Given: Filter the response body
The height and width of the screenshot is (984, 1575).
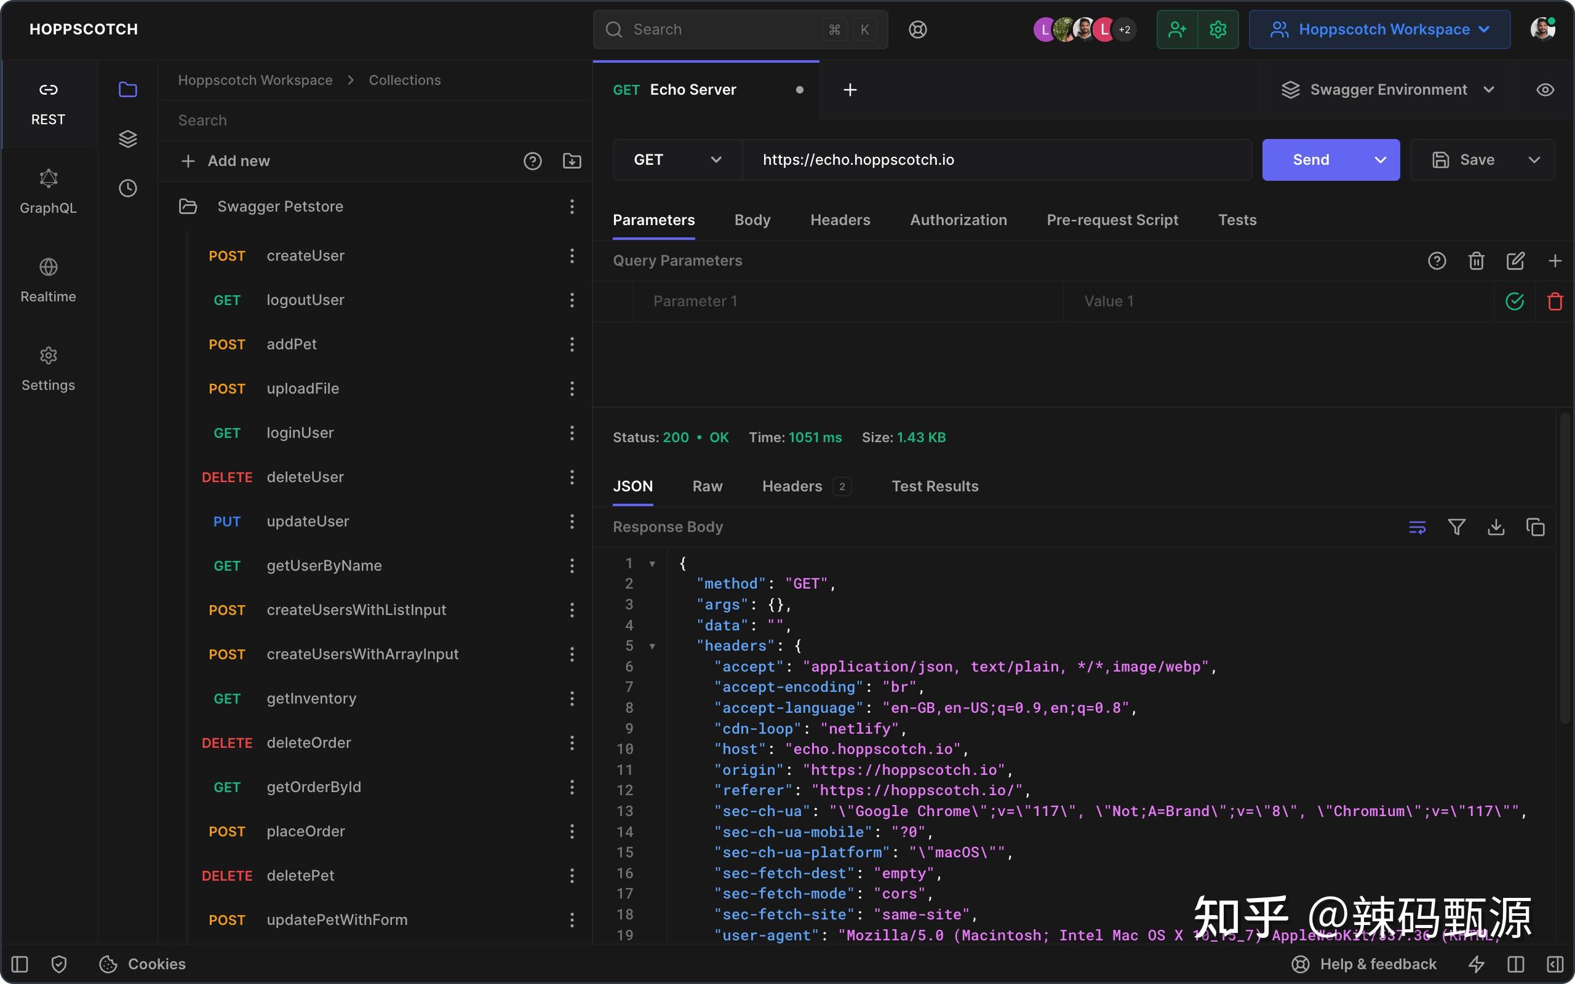Looking at the screenshot, I should point(1456,527).
